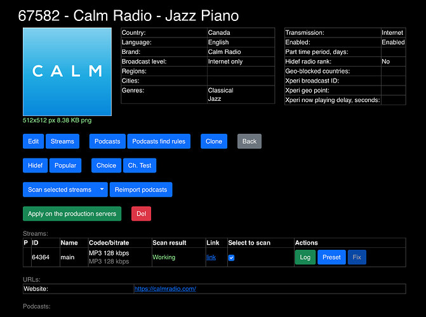Screen dimensions: 426x317
Task: Mark station as Popular
Action: coord(65,165)
